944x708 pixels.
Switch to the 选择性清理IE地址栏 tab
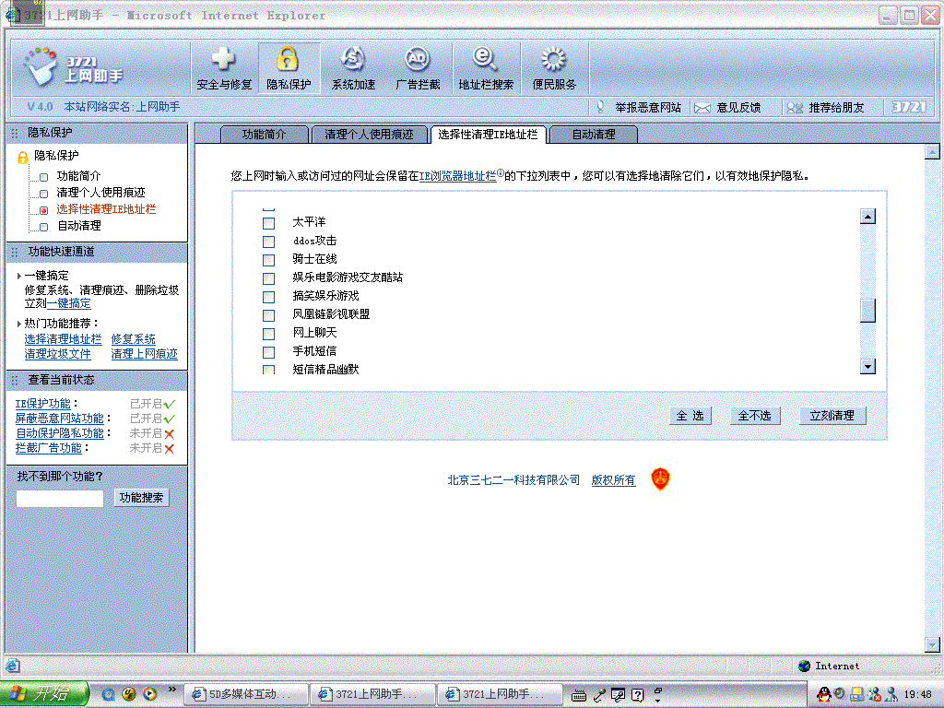[489, 135]
